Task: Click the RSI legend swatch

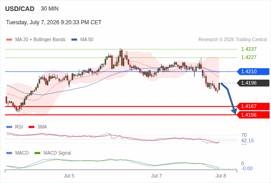Action: 9,127
